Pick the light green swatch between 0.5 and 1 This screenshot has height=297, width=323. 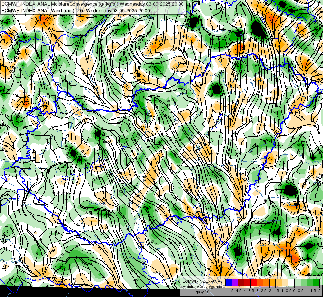pyautogui.click(x=304, y=282)
